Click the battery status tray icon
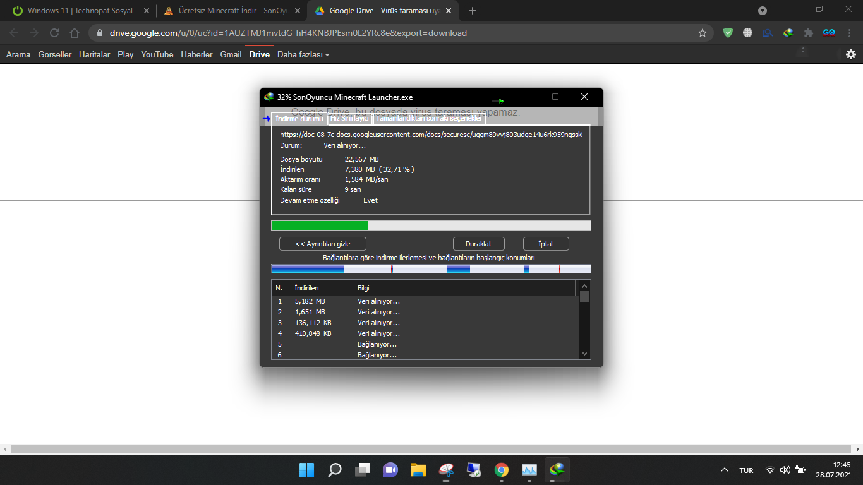 tap(800, 470)
